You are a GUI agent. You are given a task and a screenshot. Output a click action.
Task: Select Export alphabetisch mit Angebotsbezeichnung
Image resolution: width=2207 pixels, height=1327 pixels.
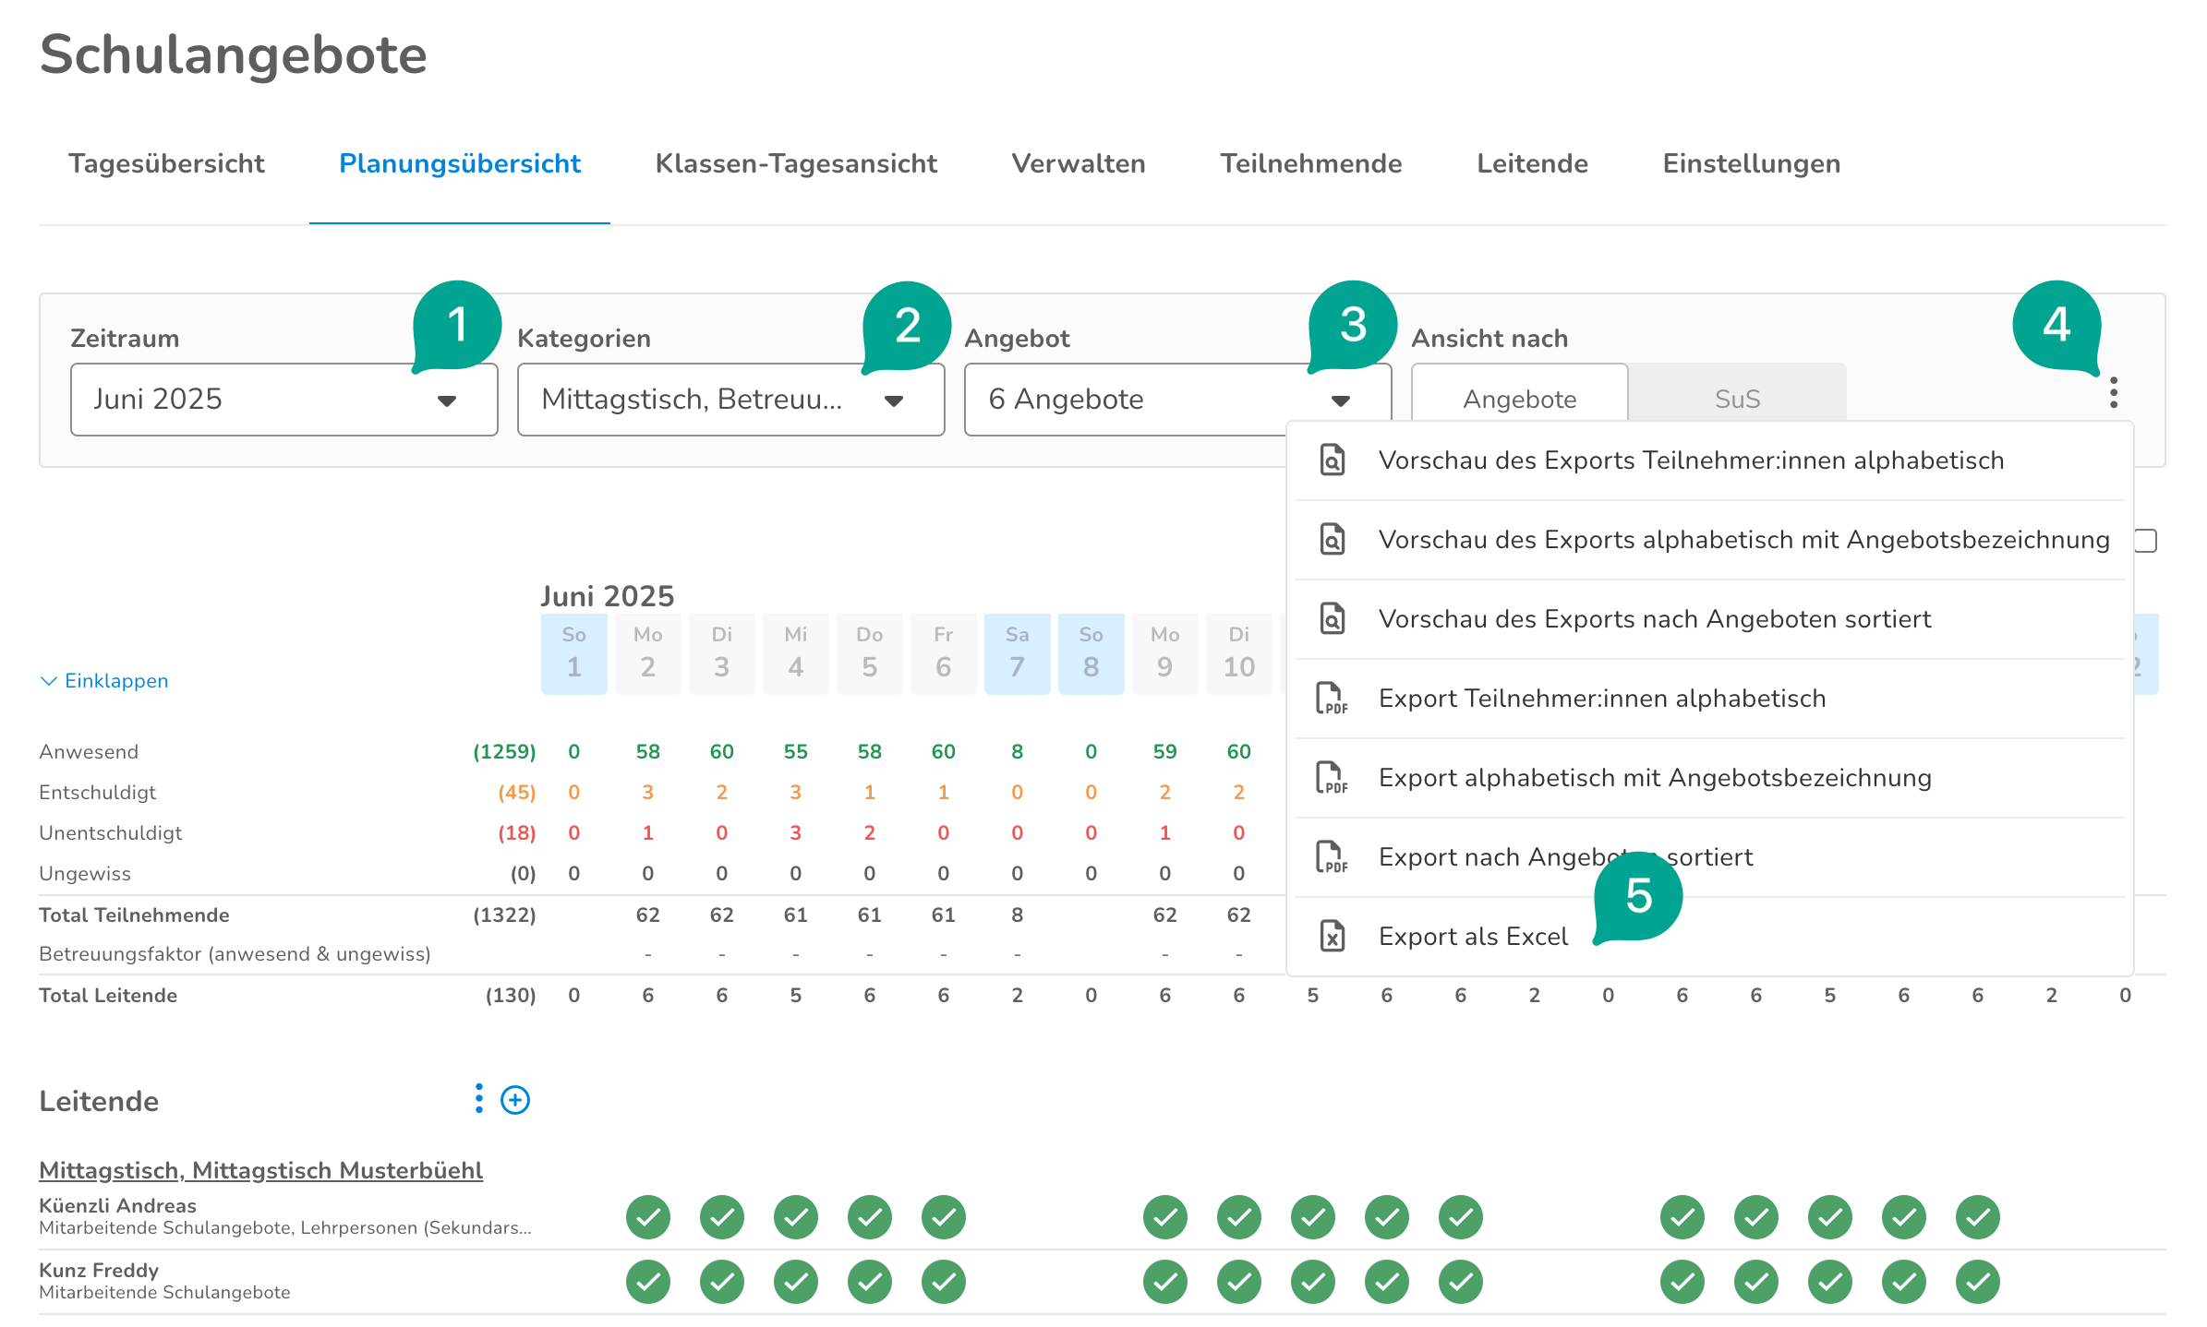point(1654,777)
